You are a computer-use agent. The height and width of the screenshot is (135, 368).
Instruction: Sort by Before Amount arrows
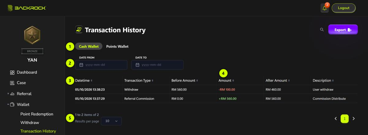coord(197,81)
